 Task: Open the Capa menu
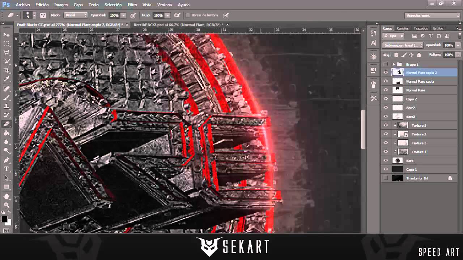click(78, 5)
